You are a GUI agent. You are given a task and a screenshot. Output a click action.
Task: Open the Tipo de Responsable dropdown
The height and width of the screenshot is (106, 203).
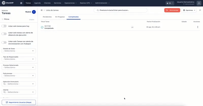click(x=19, y=59)
